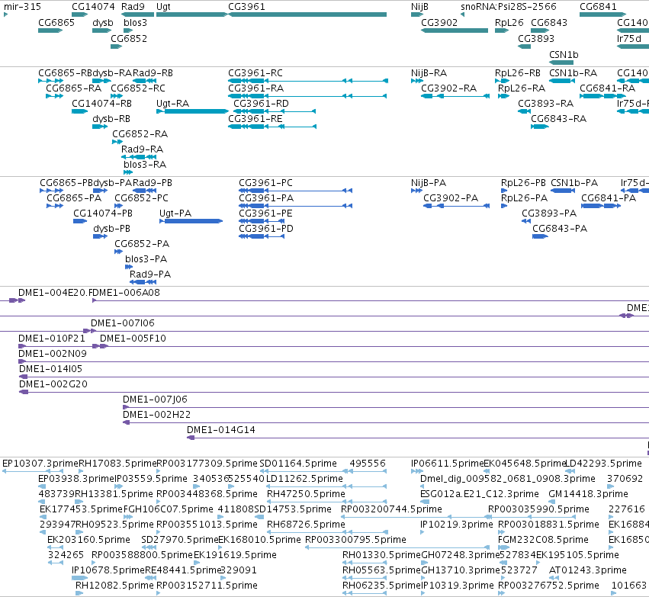Click protein label Rad9-PA

(150, 274)
